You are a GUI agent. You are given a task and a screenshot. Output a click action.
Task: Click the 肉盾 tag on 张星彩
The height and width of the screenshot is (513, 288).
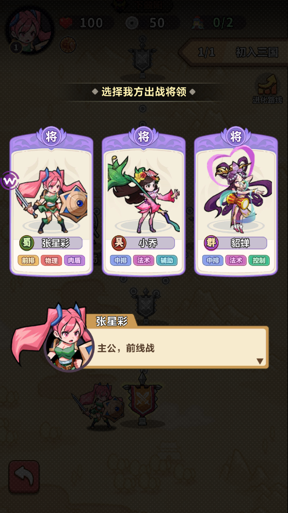[x=74, y=261]
